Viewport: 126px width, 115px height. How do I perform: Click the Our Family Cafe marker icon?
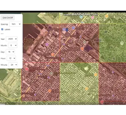point(52,54)
